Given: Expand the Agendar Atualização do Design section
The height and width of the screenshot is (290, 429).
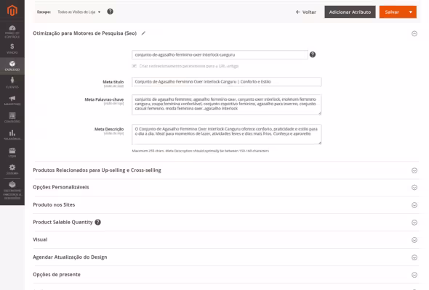Looking at the screenshot, I should pyautogui.click(x=414, y=257).
